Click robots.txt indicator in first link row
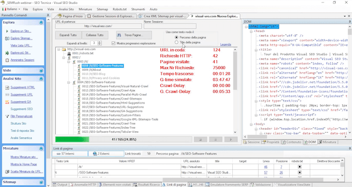The width and height of the screenshot is (352, 187). point(300,167)
